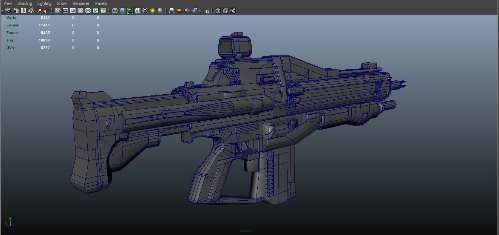Enable smooth shade all display

tap(122, 11)
